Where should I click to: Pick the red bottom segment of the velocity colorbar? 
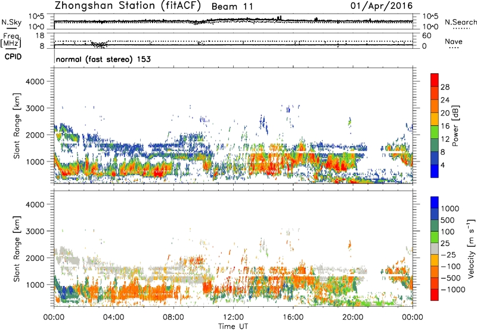[435, 295]
